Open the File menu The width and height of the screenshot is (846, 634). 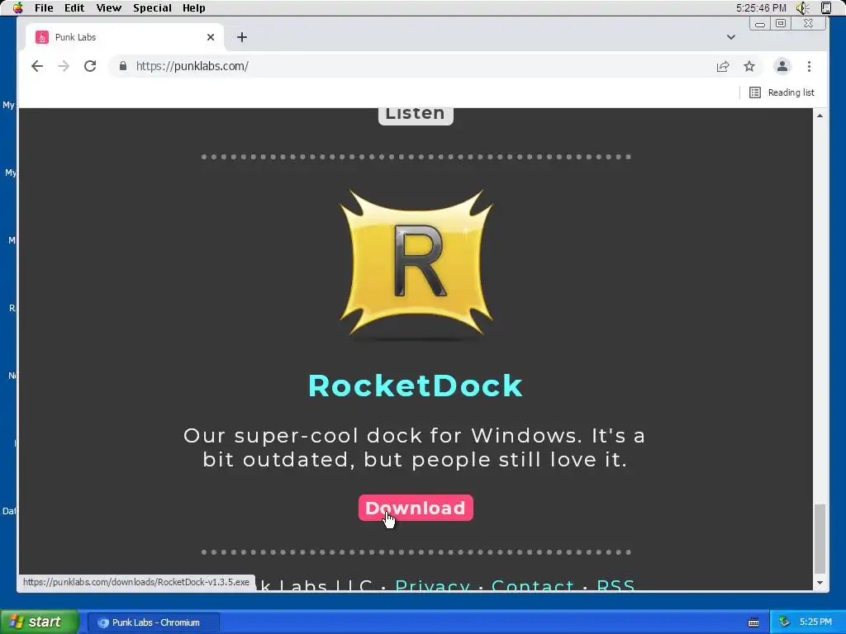44,8
